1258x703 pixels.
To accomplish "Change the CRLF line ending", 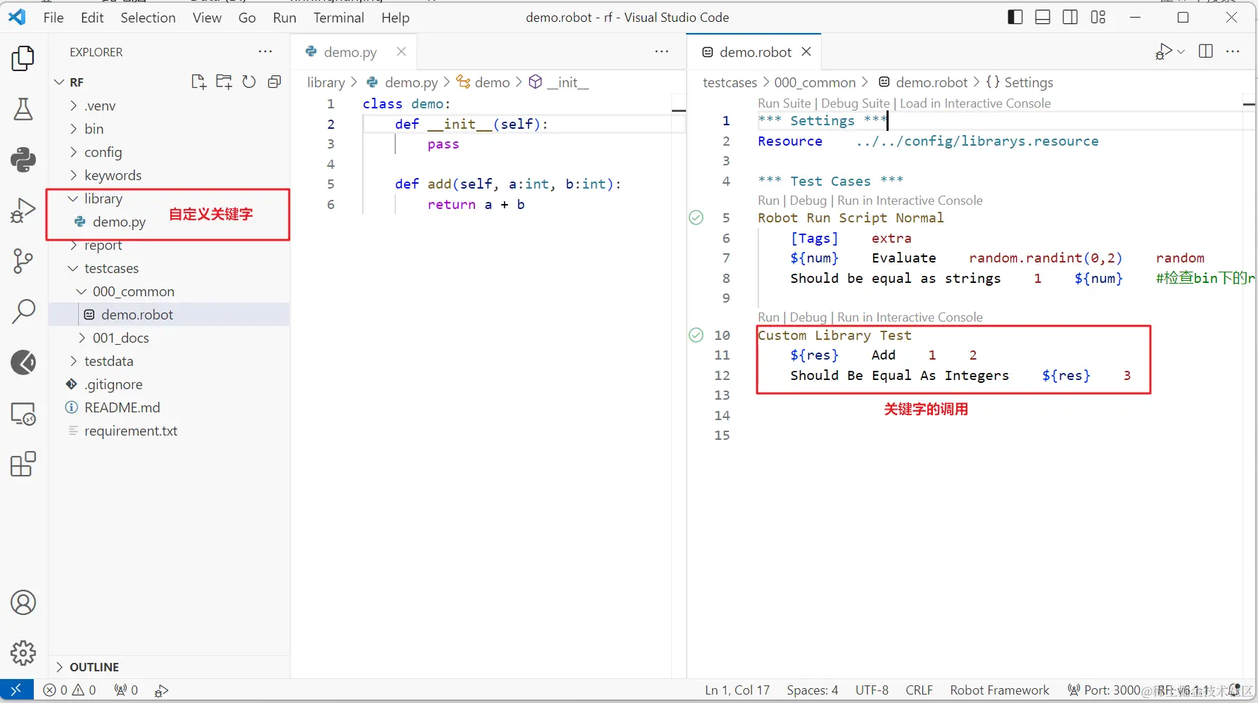I will 919,690.
